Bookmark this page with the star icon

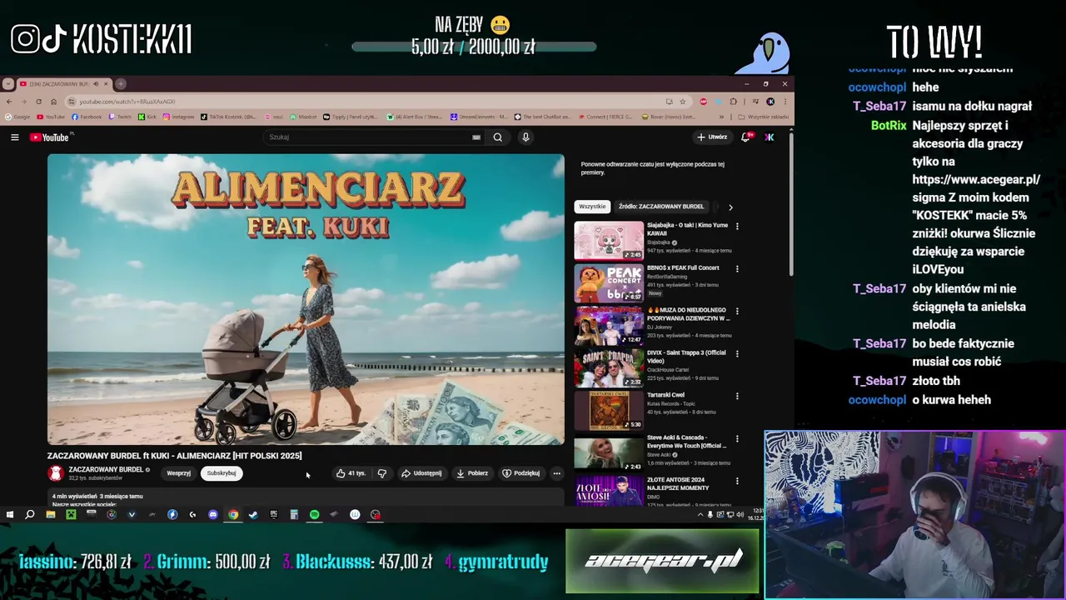click(682, 102)
